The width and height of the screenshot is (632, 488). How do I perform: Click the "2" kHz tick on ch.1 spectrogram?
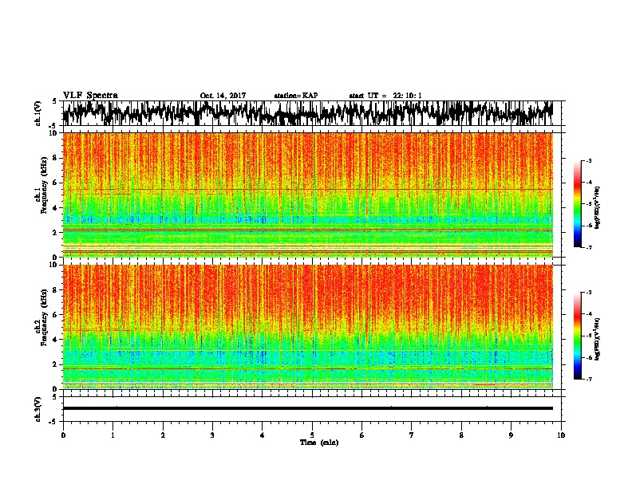[56, 232]
